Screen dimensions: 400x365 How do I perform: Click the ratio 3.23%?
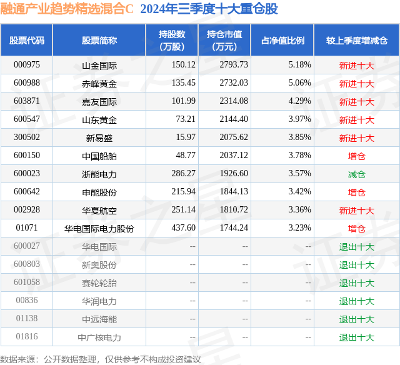point(299,227)
